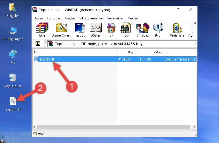This screenshot has height=143, width=219.
Task: Open the Seçenekler menu
Action: click(x=115, y=18)
